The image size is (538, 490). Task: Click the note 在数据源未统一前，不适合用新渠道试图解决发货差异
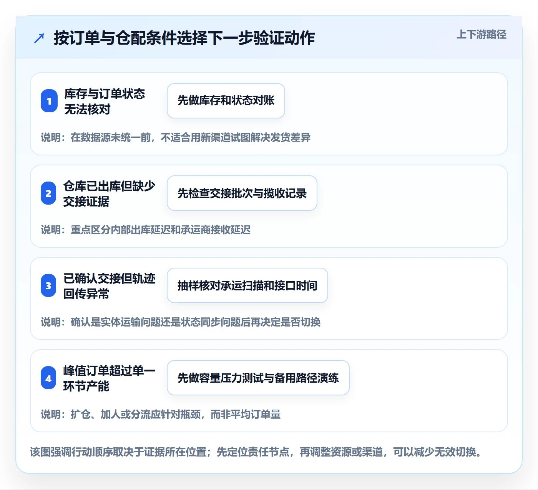point(176,137)
